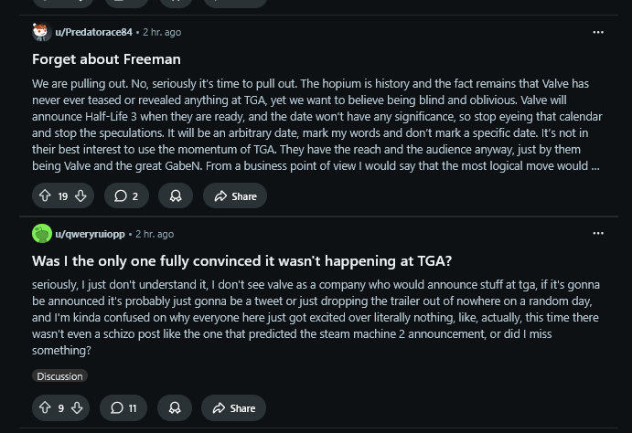This screenshot has height=433, width=632.
Task: Visit u/Predatorace84 profile
Action: coord(93,32)
